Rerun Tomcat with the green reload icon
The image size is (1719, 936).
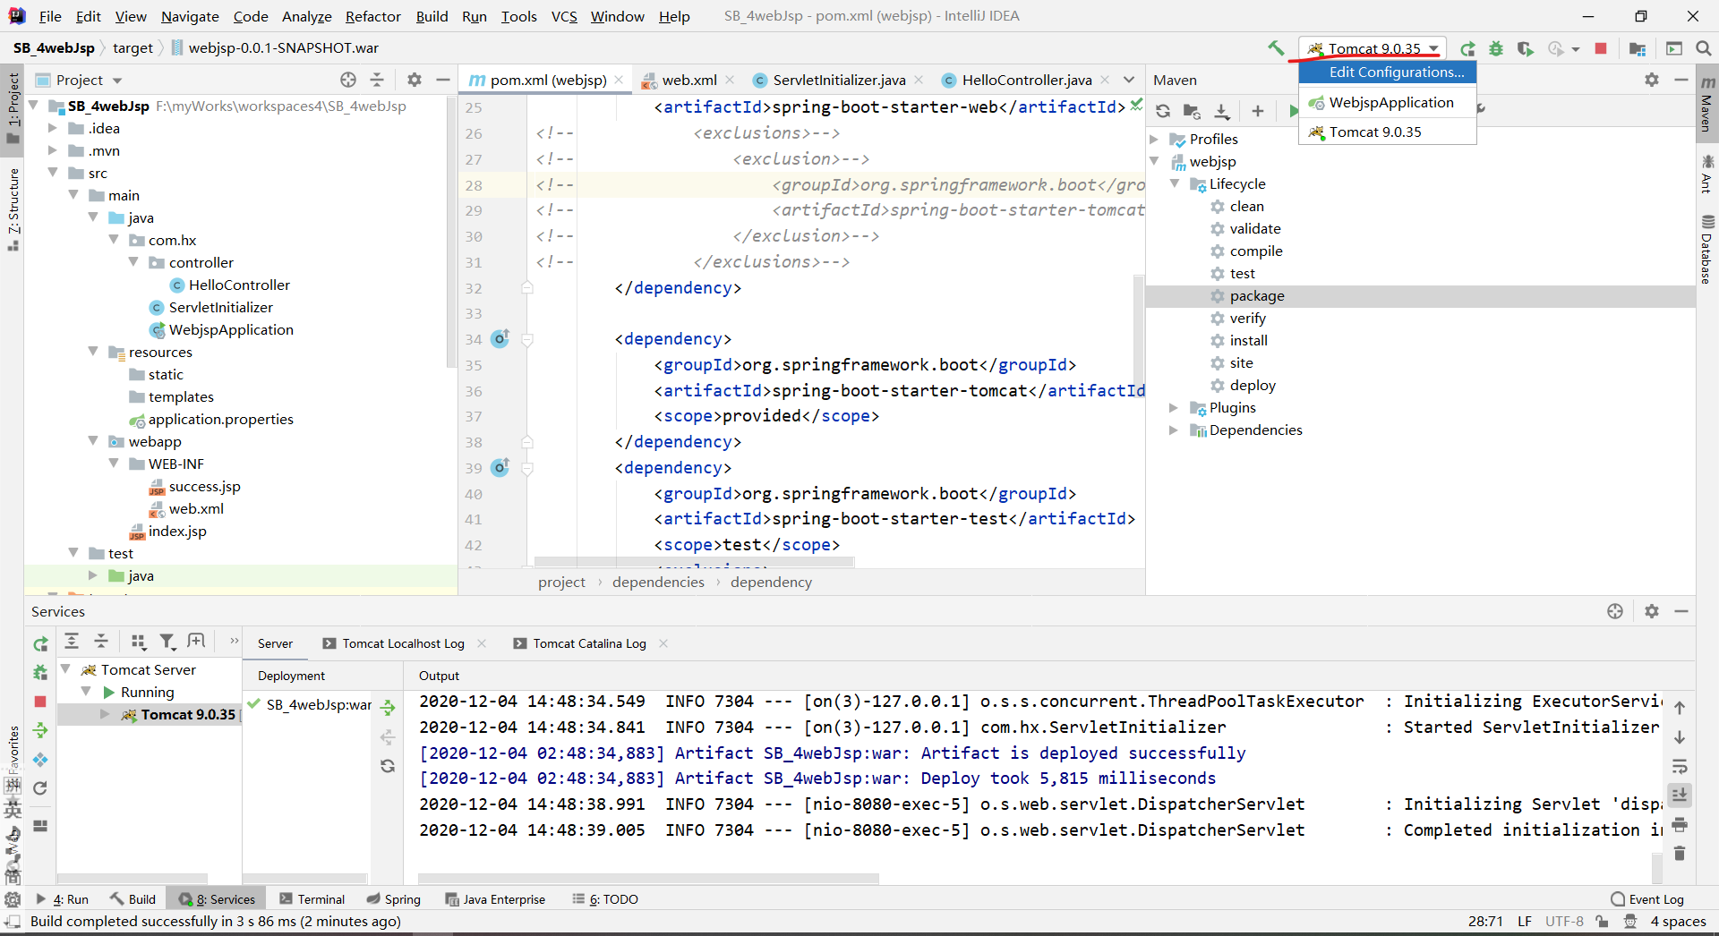tap(1467, 48)
